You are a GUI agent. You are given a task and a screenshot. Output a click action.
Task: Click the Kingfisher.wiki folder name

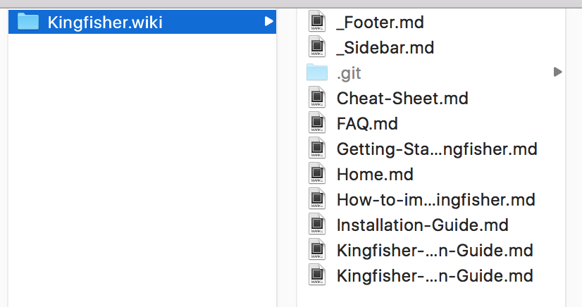[105, 23]
